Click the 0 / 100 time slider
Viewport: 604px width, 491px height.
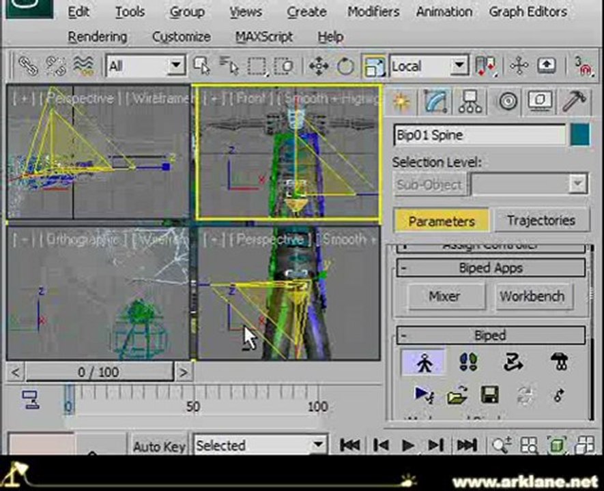(x=98, y=372)
